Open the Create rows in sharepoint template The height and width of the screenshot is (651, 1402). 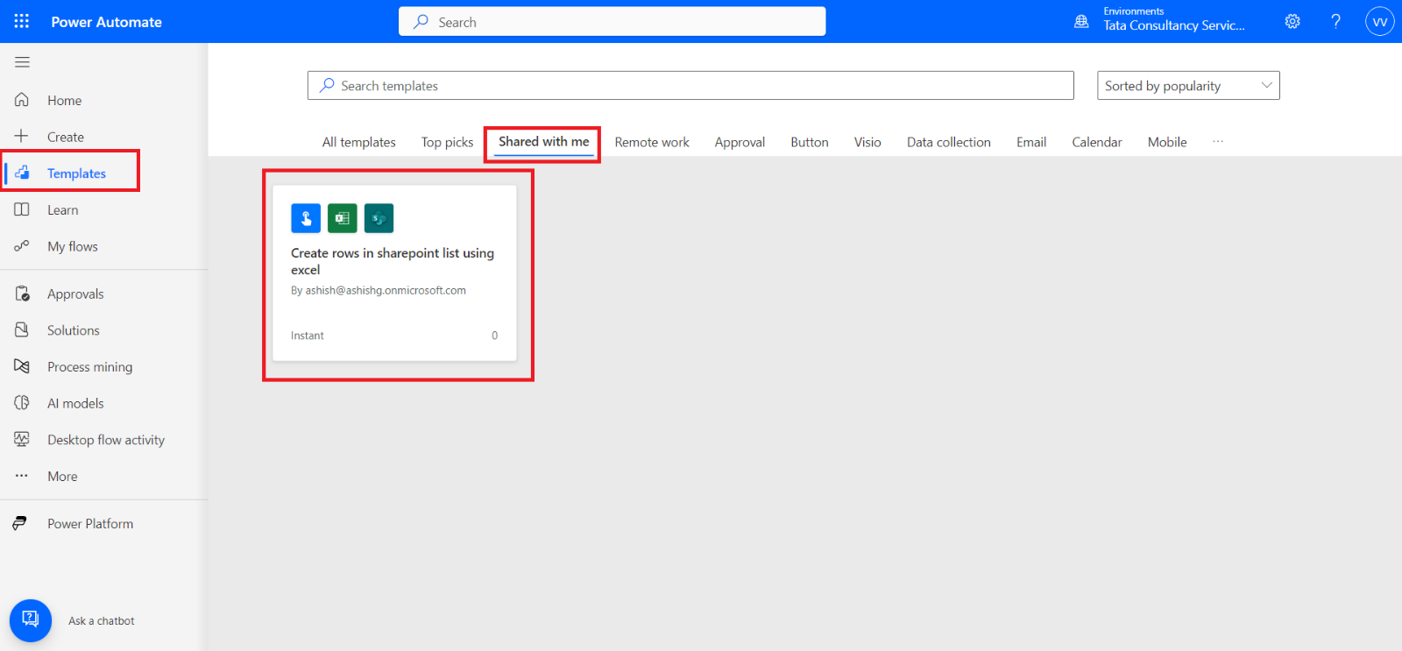point(393,261)
